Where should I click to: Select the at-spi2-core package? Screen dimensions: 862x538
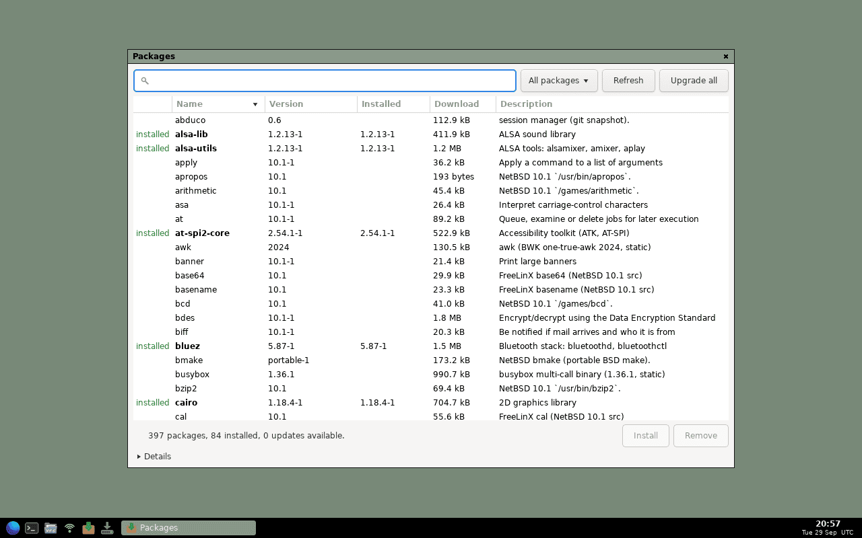(431, 233)
